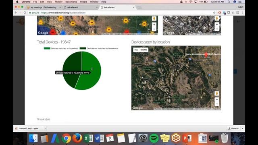The width and height of the screenshot is (258, 145).
Task: Click the Wi-Fi status icon
Action: coord(191,2)
